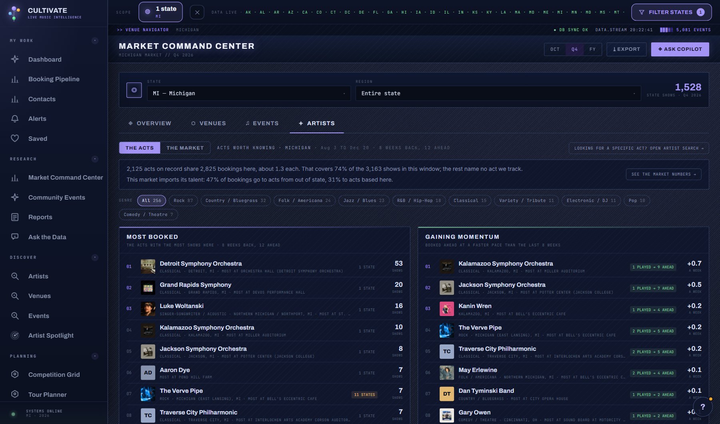Open the Dashboard sparkle icon
The image size is (720, 424).
point(15,59)
